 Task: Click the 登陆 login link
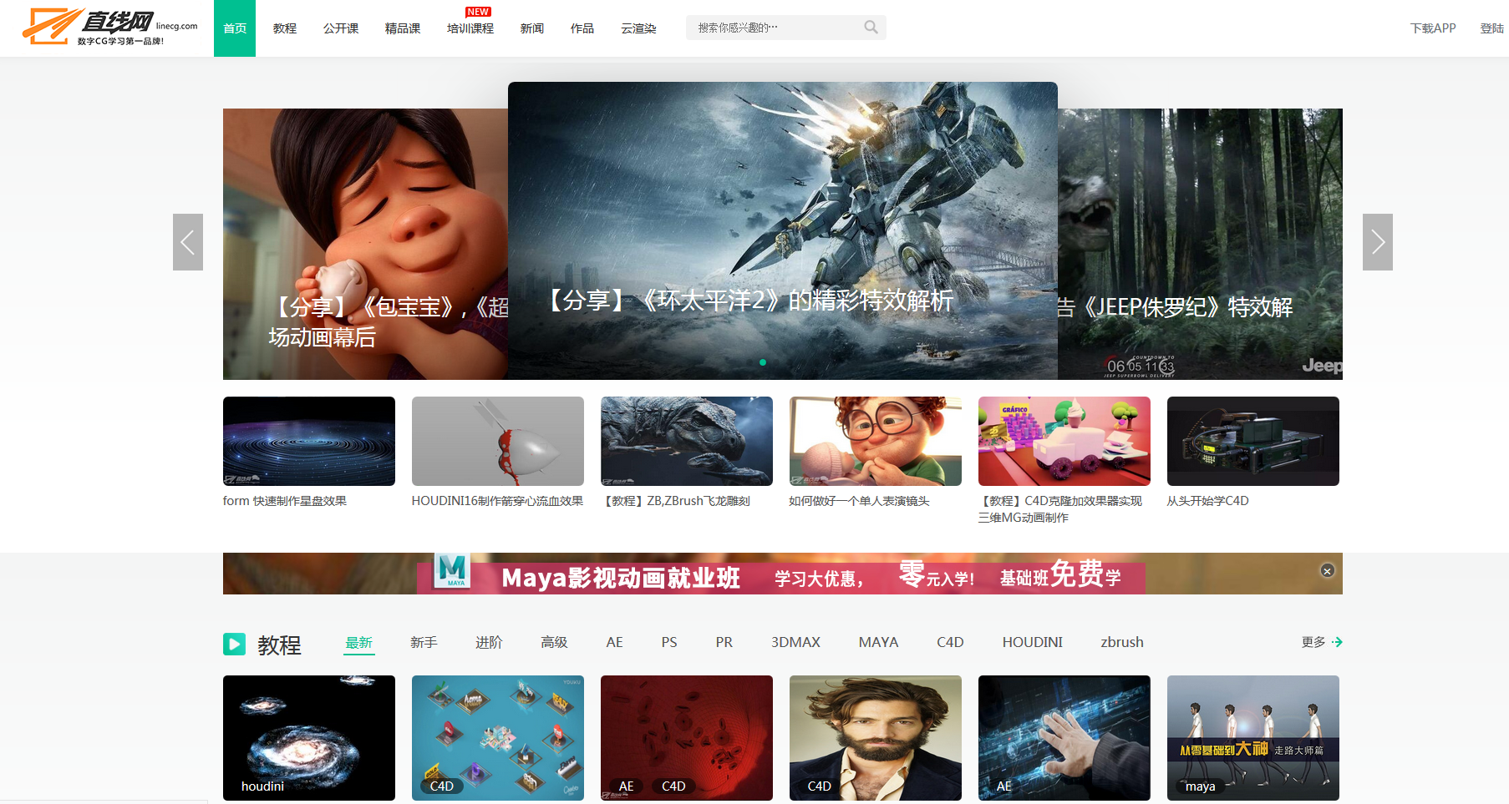coord(1492,28)
